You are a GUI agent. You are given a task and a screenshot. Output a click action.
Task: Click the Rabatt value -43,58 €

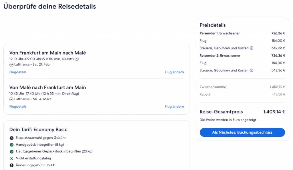coord(278,94)
